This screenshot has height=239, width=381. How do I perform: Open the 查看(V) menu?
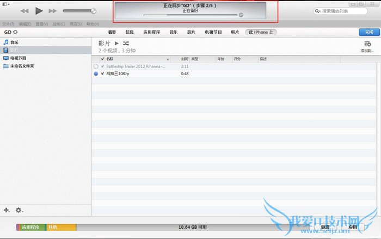pyautogui.click(x=42, y=24)
